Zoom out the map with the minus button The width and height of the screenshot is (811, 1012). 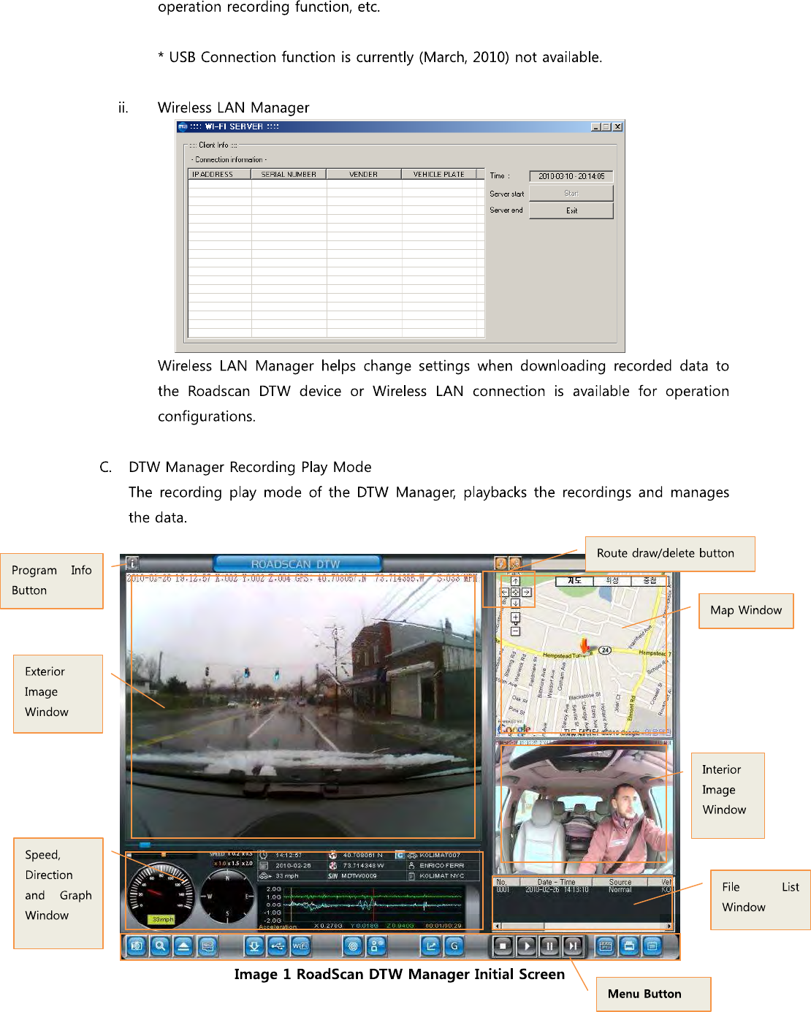tap(515, 631)
